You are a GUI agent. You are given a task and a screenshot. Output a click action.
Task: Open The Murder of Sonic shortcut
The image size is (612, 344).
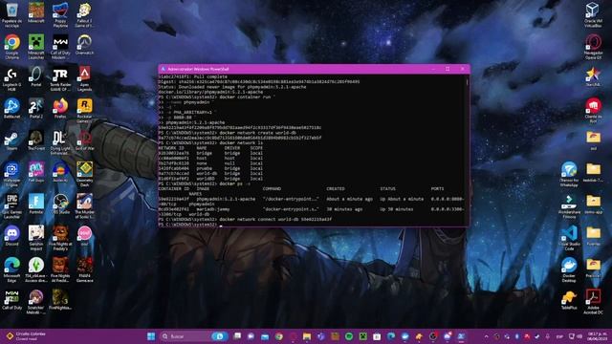pyautogui.click(x=84, y=206)
